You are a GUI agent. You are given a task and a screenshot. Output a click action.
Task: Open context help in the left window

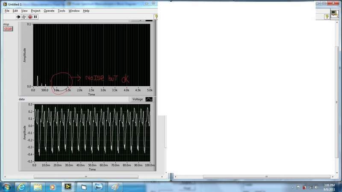[x=156, y=17]
